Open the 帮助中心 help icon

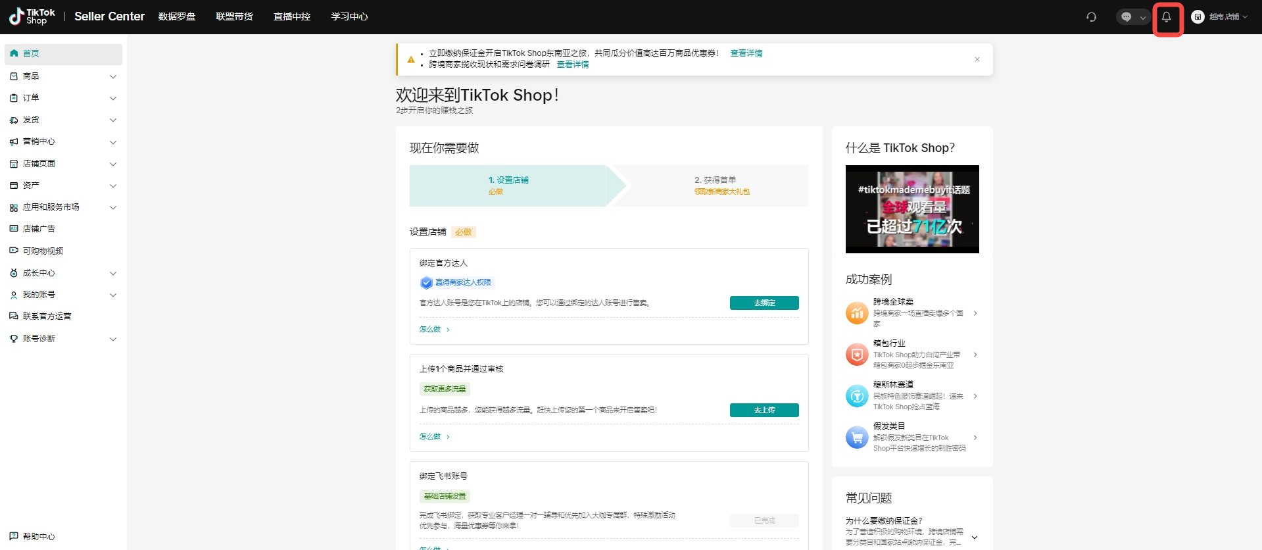tap(14, 536)
